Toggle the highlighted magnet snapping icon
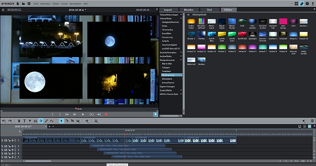 (x=41, y=121)
